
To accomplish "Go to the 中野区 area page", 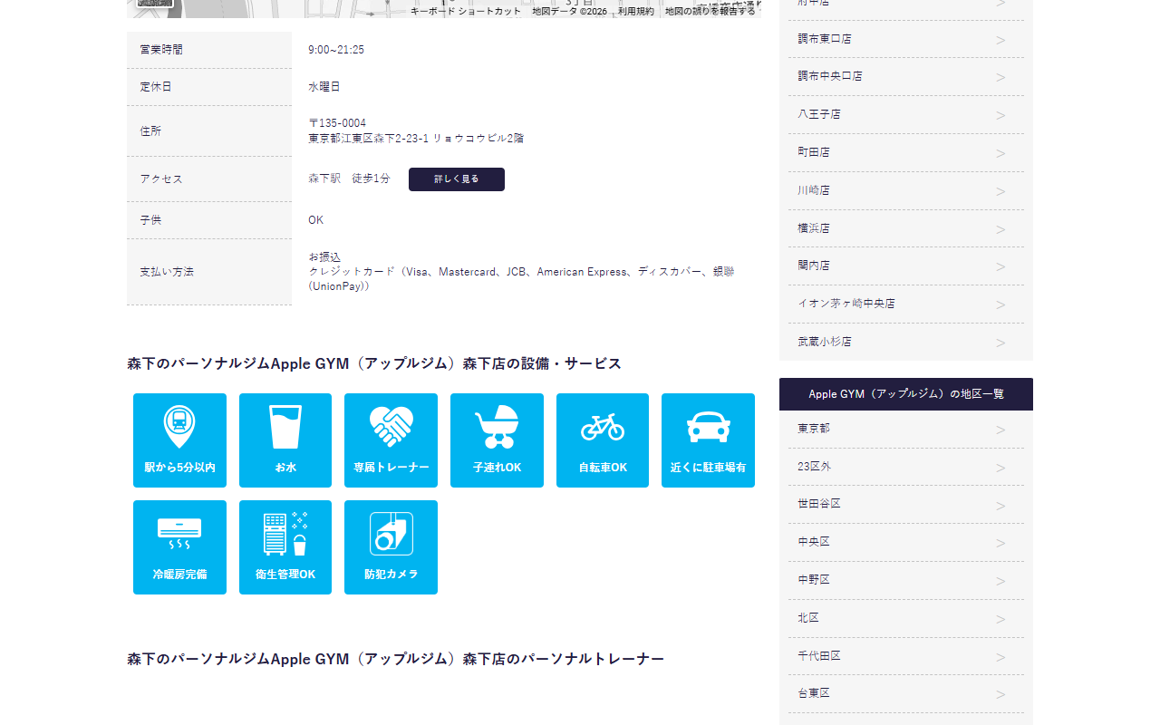I will point(906,580).
